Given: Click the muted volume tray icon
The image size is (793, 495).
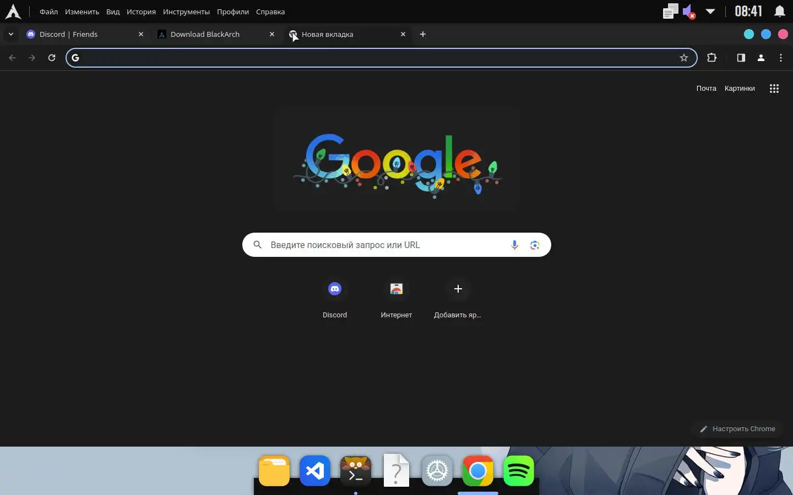Looking at the screenshot, I should click(x=689, y=12).
